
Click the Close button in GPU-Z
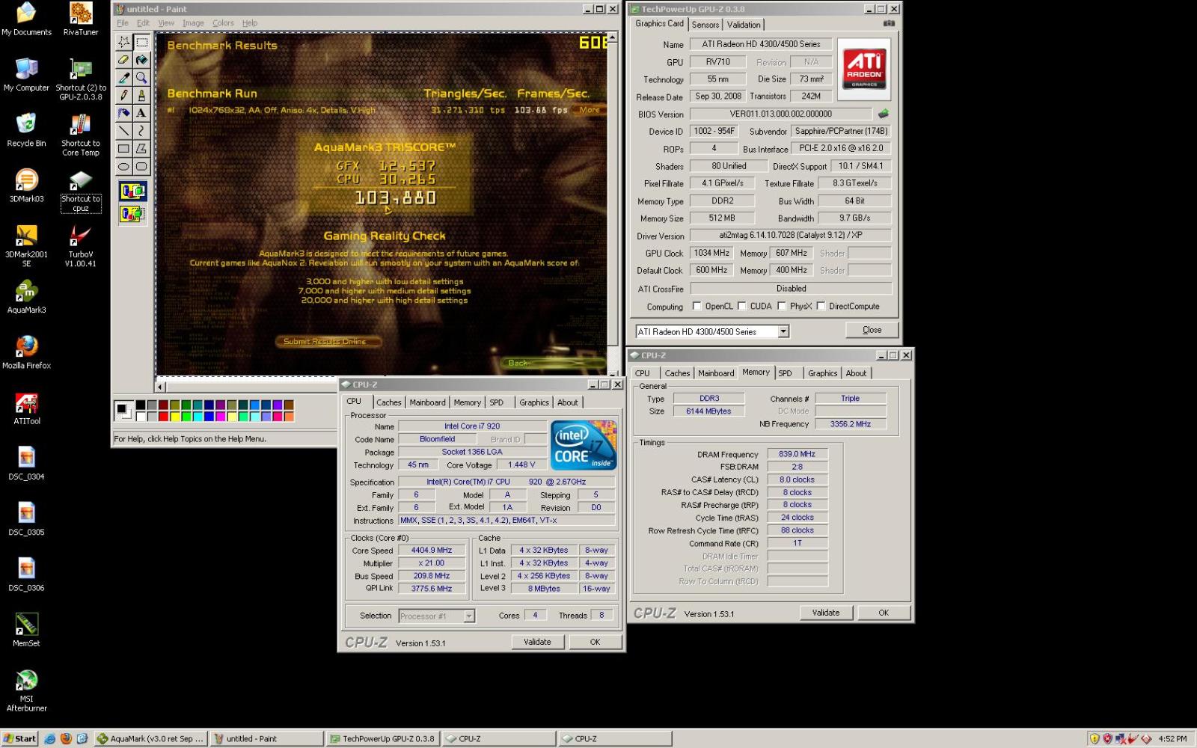(x=872, y=330)
